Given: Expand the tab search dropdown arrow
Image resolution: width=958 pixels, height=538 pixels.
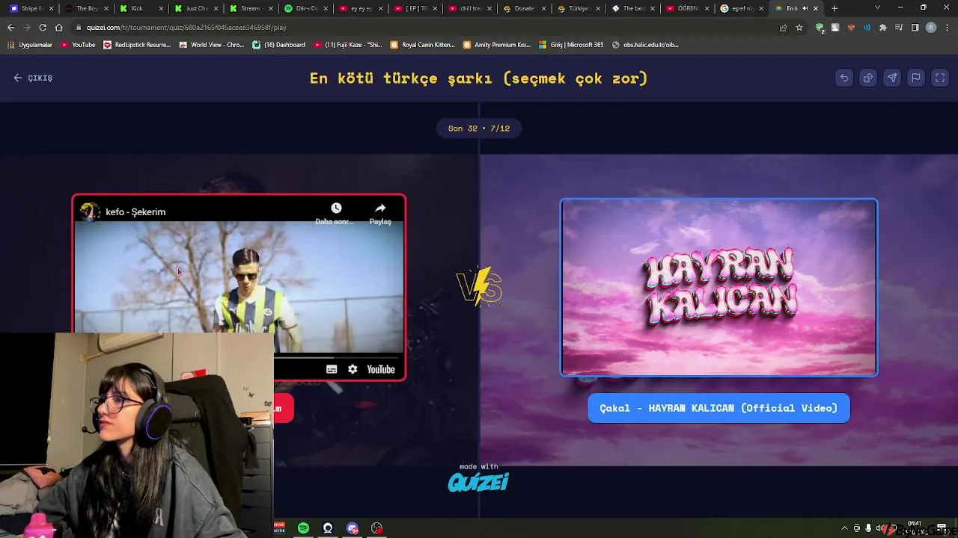Looking at the screenshot, I should (877, 7).
